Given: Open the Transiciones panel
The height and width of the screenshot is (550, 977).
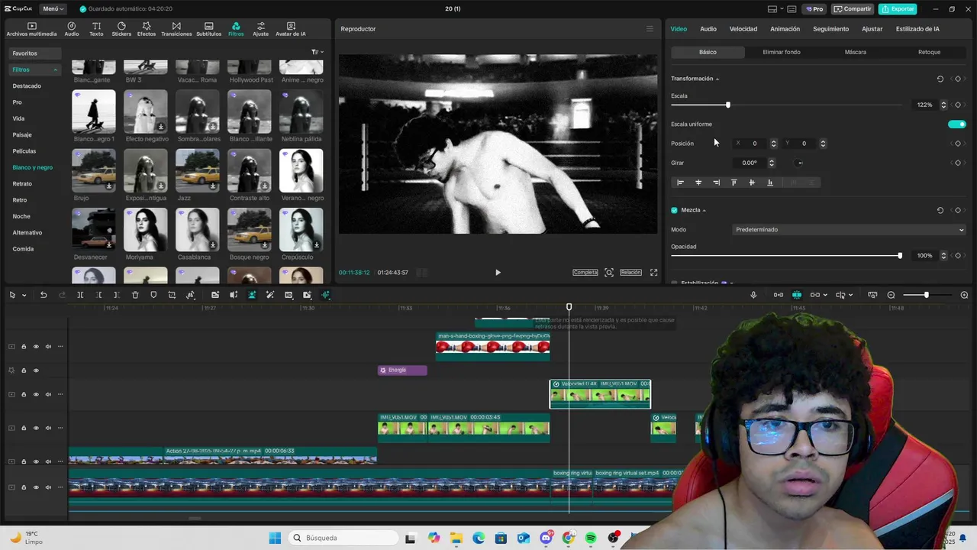Looking at the screenshot, I should (x=176, y=29).
